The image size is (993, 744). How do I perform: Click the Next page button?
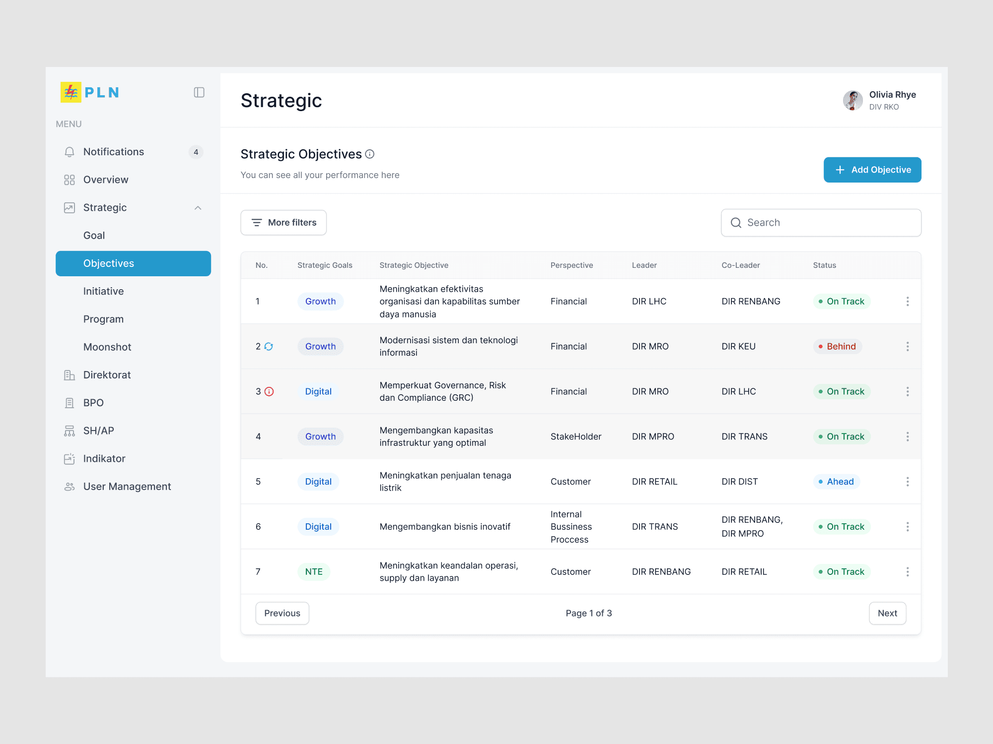coord(887,613)
